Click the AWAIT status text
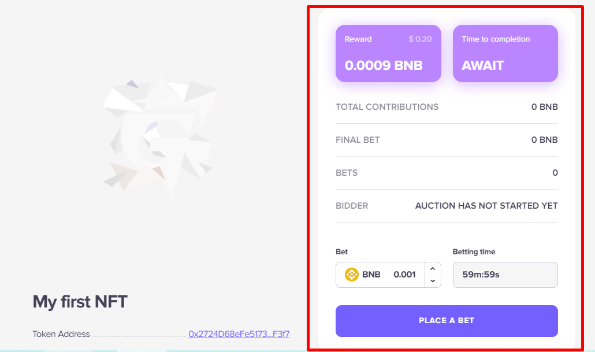This screenshot has height=352, width=595. tap(483, 65)
